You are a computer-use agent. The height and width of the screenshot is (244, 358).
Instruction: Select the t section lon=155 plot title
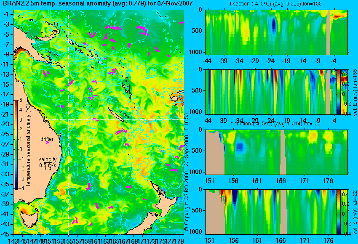[x=275, y=4]
